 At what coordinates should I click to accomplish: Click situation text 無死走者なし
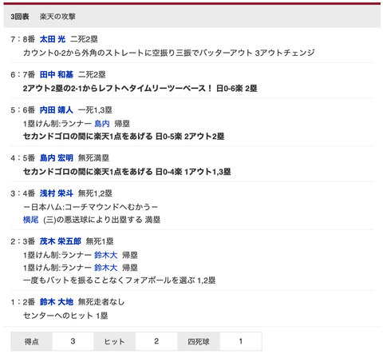[101, 302]
